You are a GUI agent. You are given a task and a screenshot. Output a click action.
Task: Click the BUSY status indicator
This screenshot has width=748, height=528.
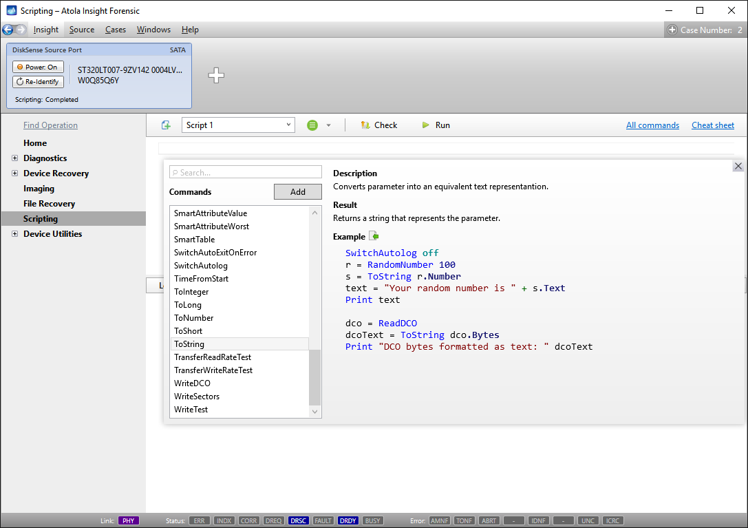coord(372,520)
